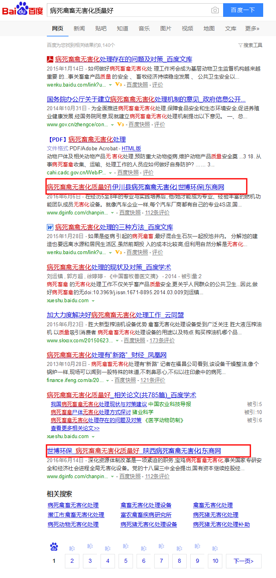The height and width of the screenshot is (578, 276).
Task: Expand arrow after www.gov.cn URL
Action: [113, 125]
